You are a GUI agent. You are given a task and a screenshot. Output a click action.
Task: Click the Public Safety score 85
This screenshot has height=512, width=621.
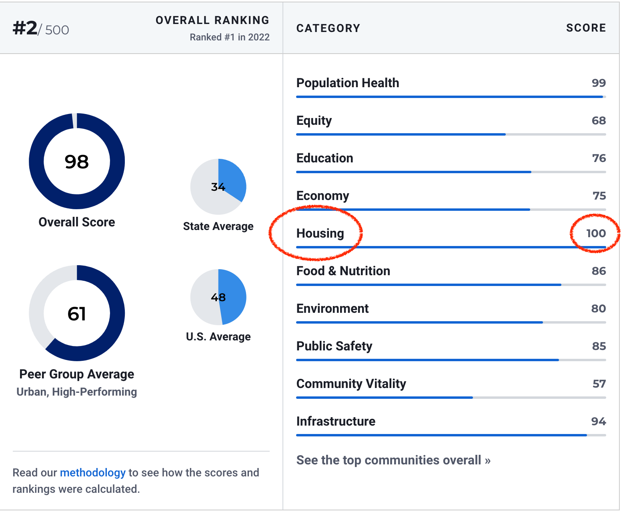point(599,346)
